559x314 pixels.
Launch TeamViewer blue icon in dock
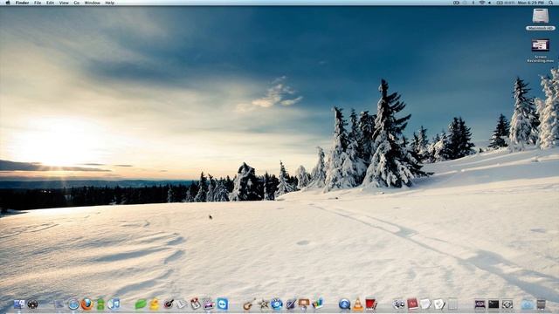coord(223,304)
